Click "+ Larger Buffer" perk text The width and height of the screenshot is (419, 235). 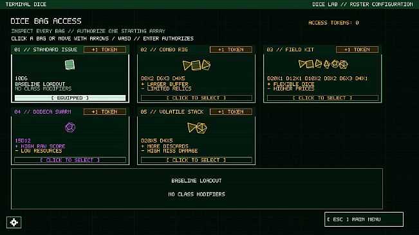pos(165,84)
